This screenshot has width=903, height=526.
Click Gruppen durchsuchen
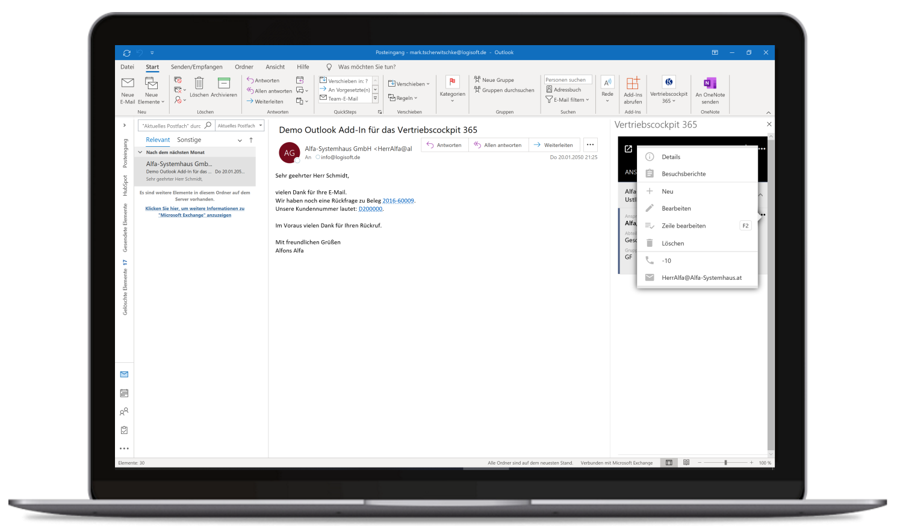(504, 90)
